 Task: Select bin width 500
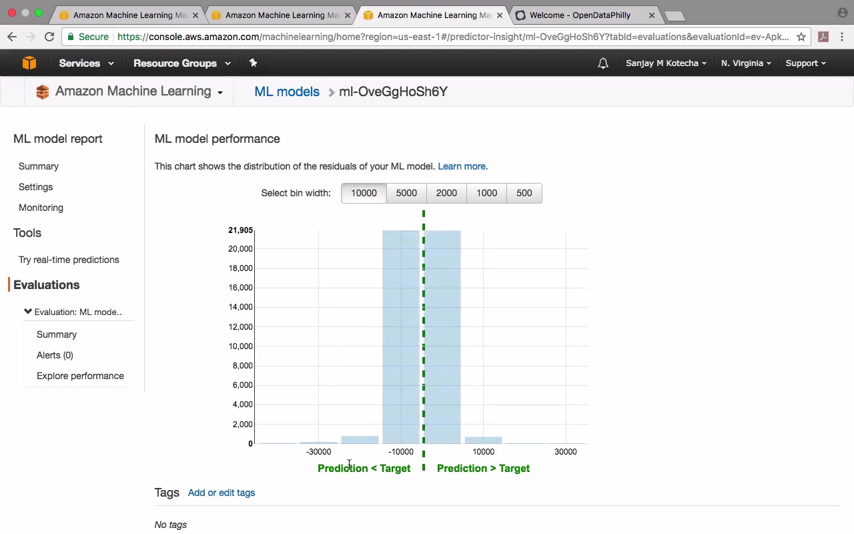click(x=524, y=193)
